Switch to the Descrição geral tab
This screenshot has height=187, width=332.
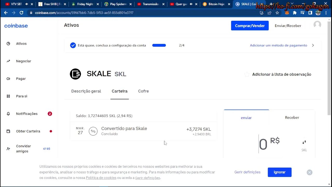point(86,91)
